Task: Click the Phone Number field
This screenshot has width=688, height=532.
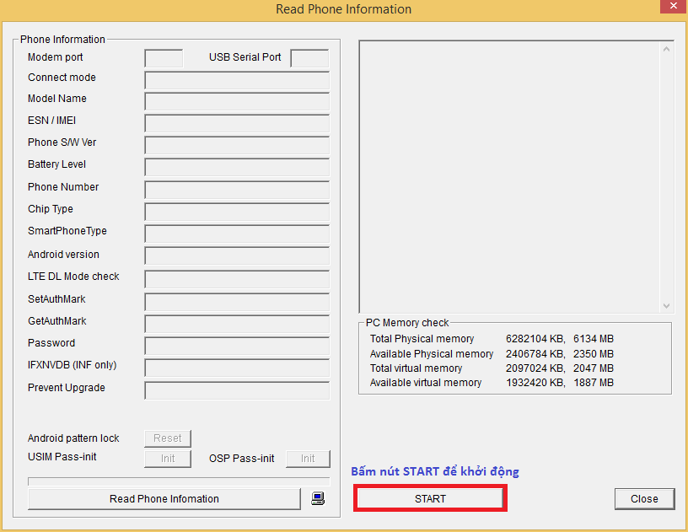Action: [237, 190]
